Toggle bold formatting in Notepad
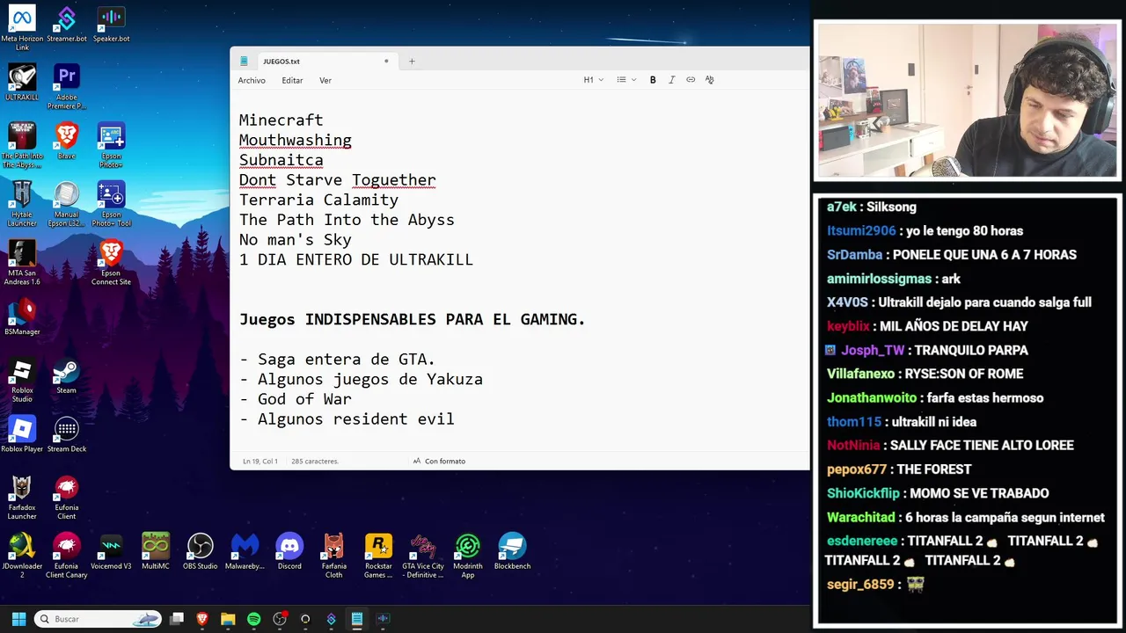The image size is (1126, 633). 653,80
